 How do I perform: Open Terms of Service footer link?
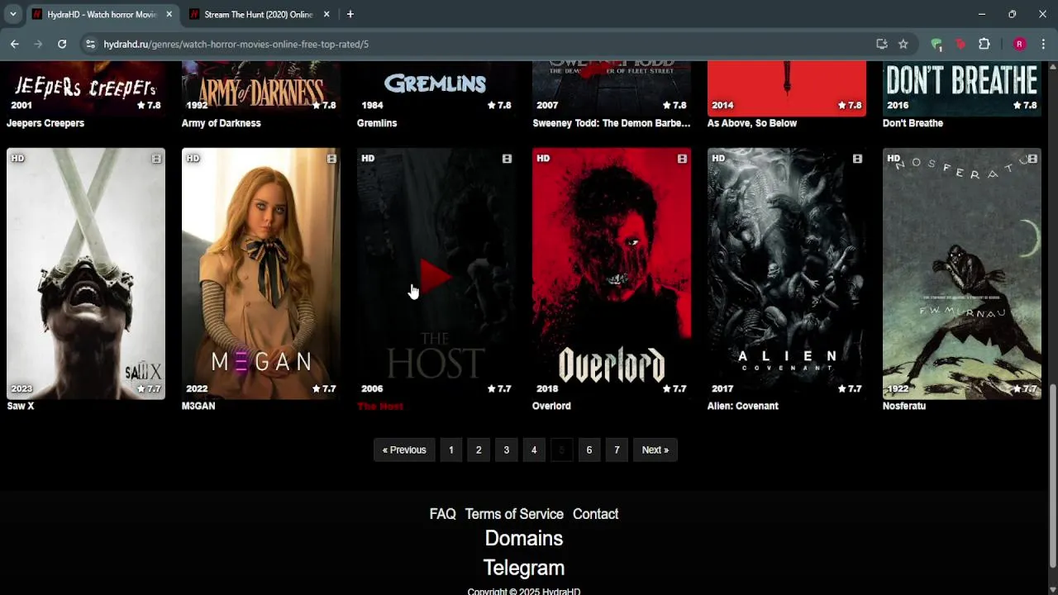514,514
